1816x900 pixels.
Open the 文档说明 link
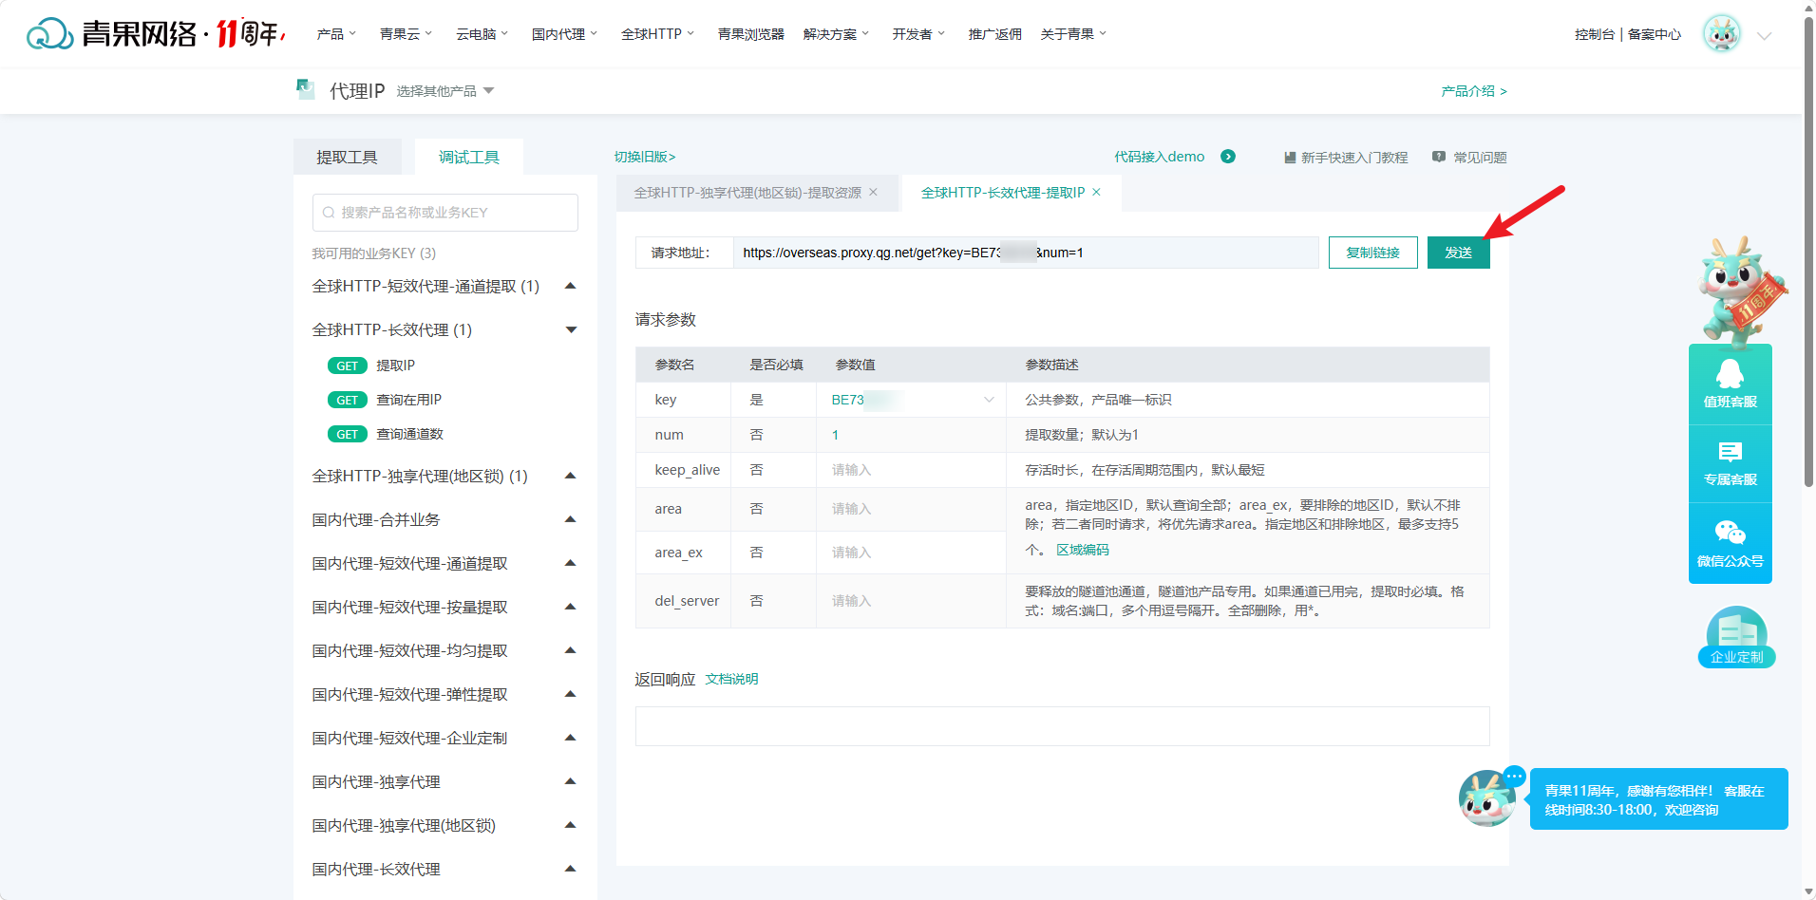coord(731,679)
